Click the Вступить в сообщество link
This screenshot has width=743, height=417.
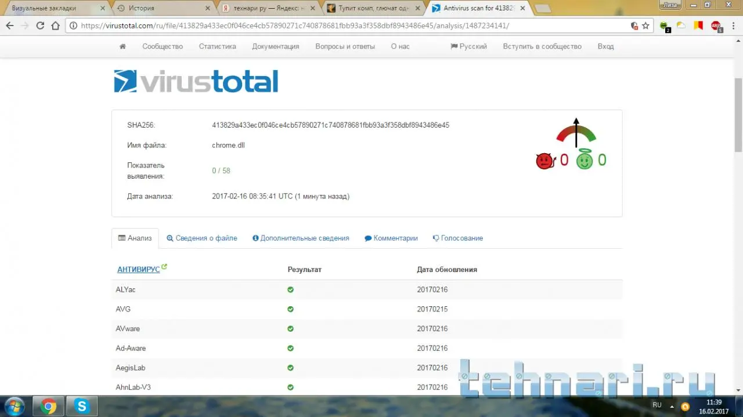(542, 46)
